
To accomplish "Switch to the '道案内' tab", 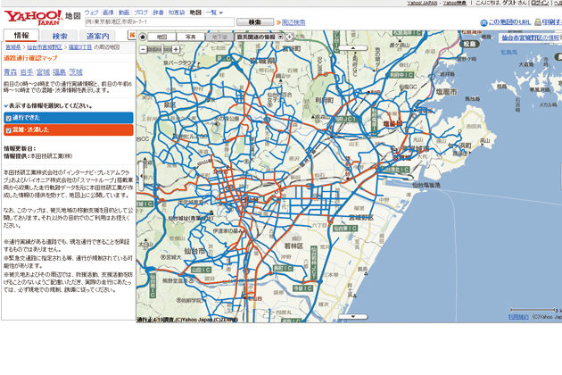I will tap(98, 36).
